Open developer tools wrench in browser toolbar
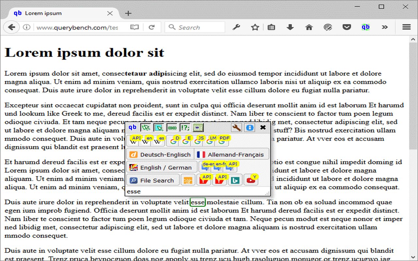The height and width of the screenshot is (261, 418). pyautogui.click(x=236, y=27)
